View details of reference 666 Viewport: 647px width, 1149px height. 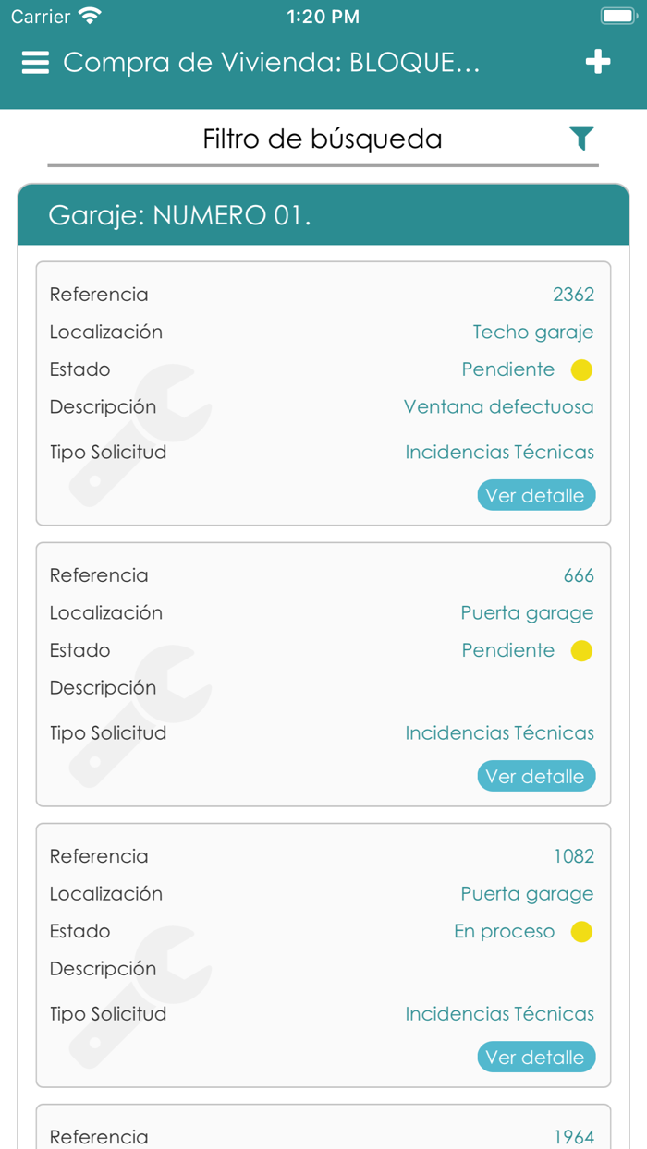coord(536,776)
